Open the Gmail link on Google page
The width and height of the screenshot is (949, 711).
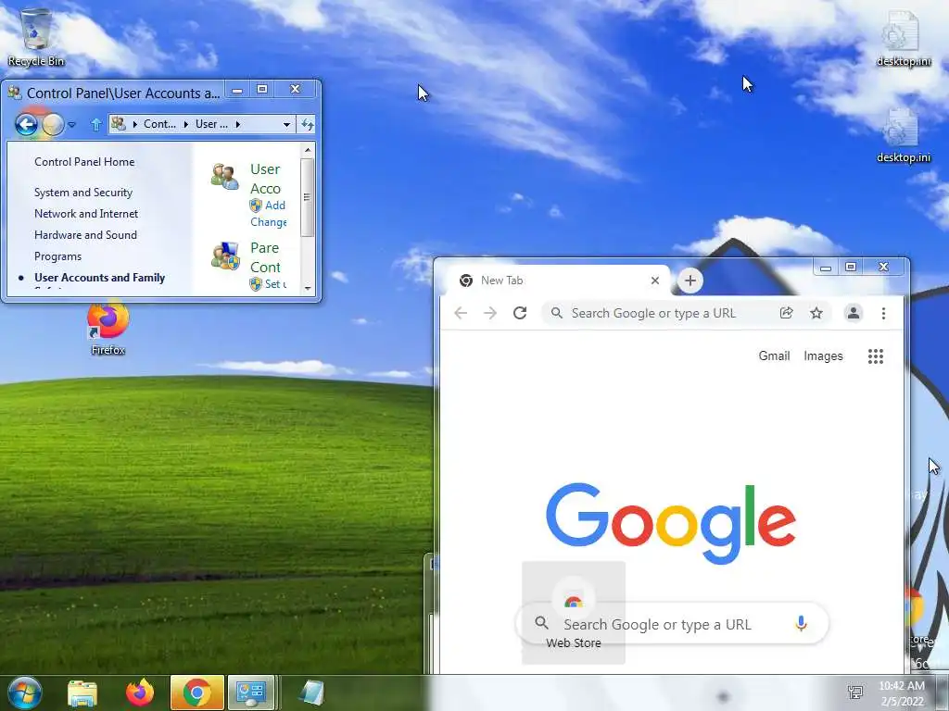[x=774, y=356]
